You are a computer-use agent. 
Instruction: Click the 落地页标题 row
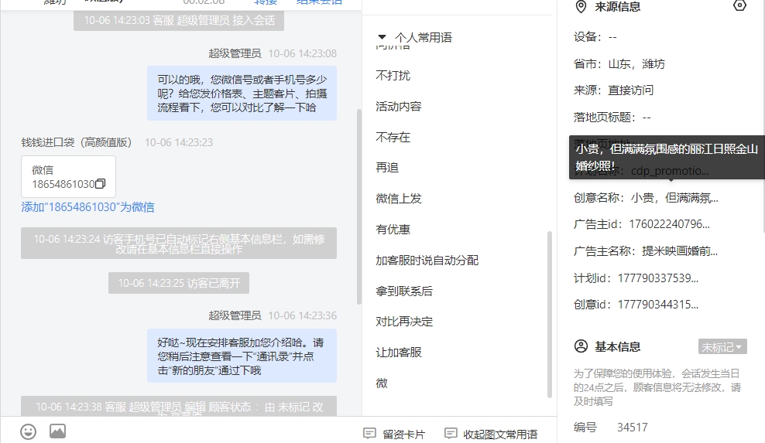click(x=612, y=117)
